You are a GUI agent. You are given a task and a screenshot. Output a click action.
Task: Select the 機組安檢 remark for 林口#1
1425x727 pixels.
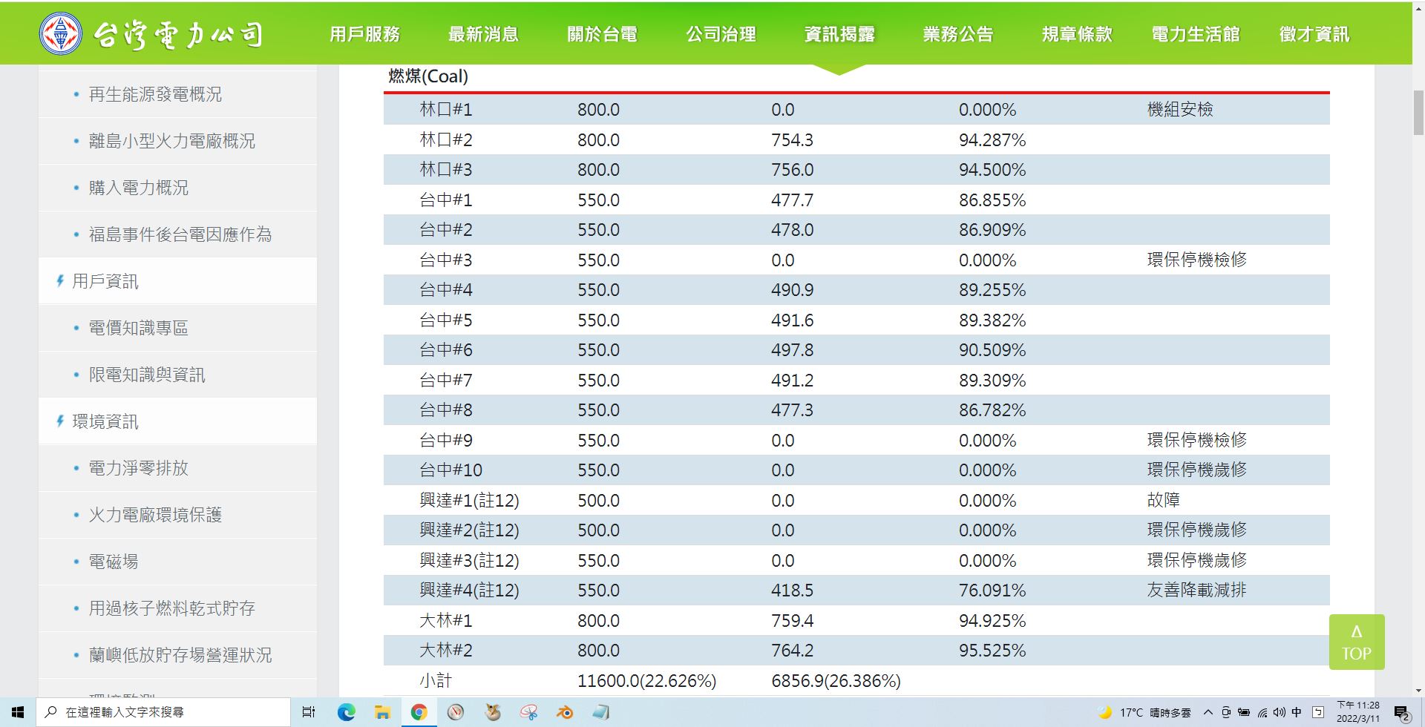point(1180,110)
